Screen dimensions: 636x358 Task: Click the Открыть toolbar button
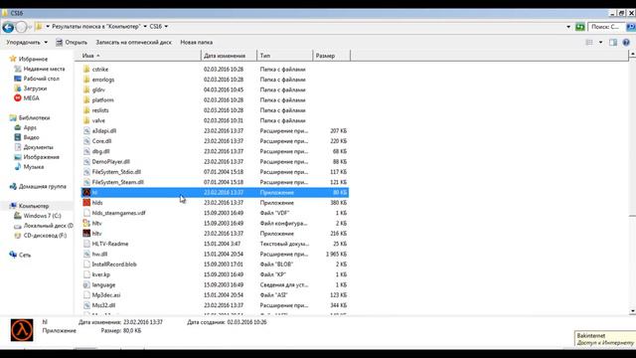[x=72, y=42]
